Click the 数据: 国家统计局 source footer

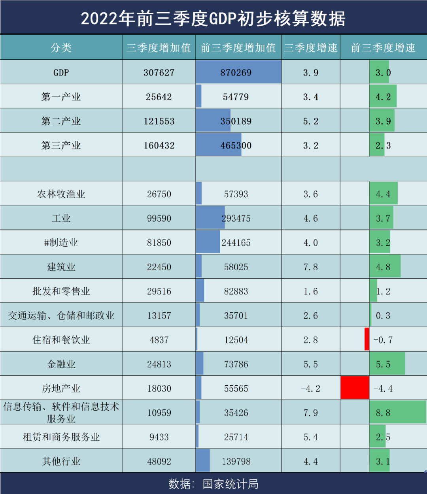(213, 484)
